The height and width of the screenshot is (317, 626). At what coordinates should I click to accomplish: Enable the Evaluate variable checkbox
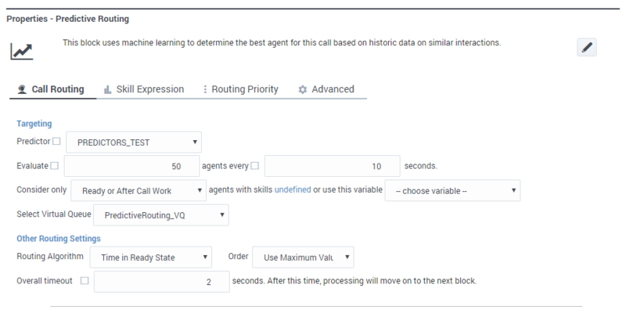[54, 166]
